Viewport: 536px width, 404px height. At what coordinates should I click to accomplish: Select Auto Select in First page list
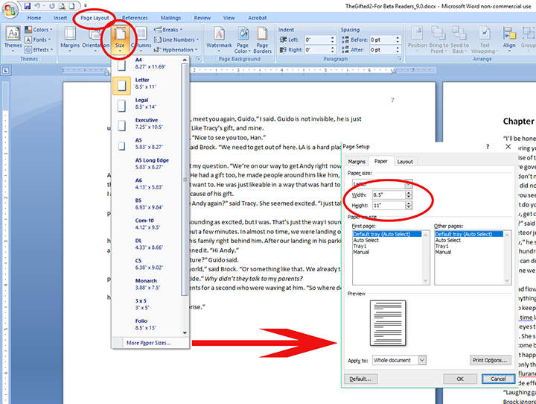[366, 240]
